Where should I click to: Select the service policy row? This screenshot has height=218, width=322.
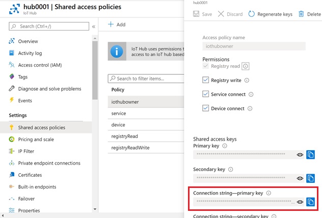point(146,113)
